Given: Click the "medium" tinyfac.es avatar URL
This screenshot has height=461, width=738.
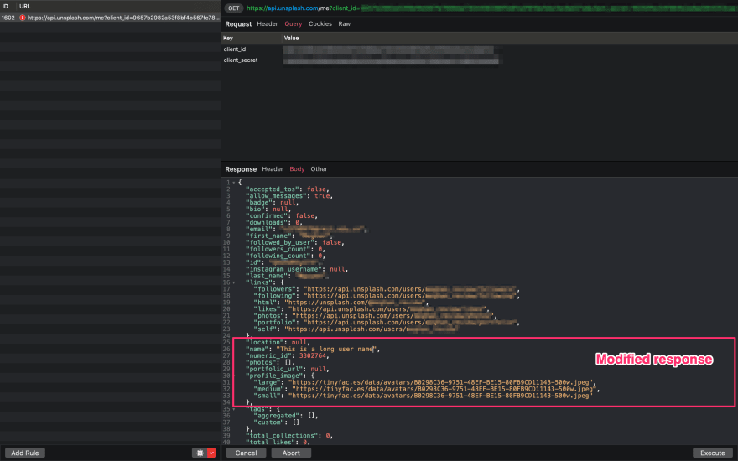Looking at the screenshot, I should pos(444,389).
